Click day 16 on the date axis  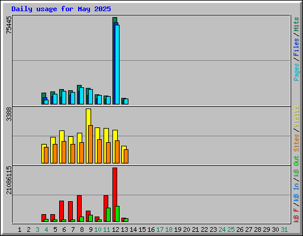pos(151,230)
